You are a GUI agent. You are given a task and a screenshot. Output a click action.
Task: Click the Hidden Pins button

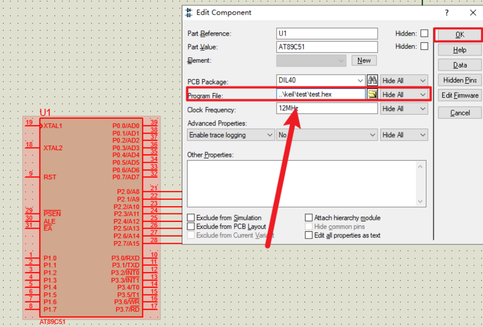tap(459, 80)
